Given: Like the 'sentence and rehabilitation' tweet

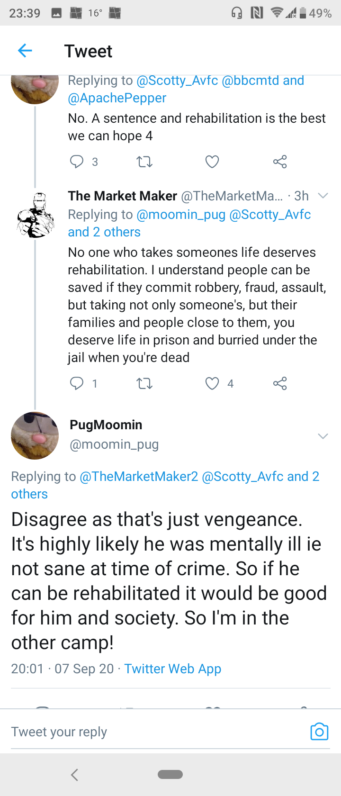Looking at the screenshot, I should coord(212,162).
